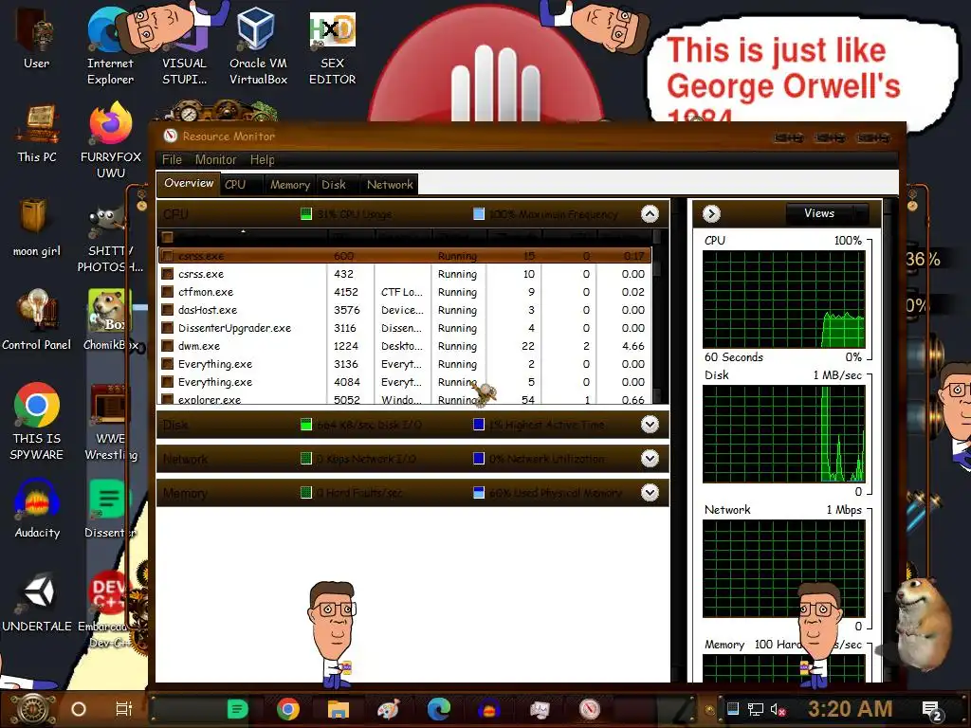Click the Resource Monitor gauge taskbar icon
This screenshot has width=971, height=728.
point(590,709)
